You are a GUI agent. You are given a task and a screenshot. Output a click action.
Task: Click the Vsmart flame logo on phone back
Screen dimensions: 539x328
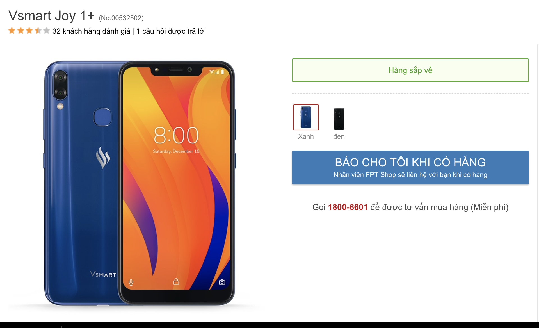point(103,158)
